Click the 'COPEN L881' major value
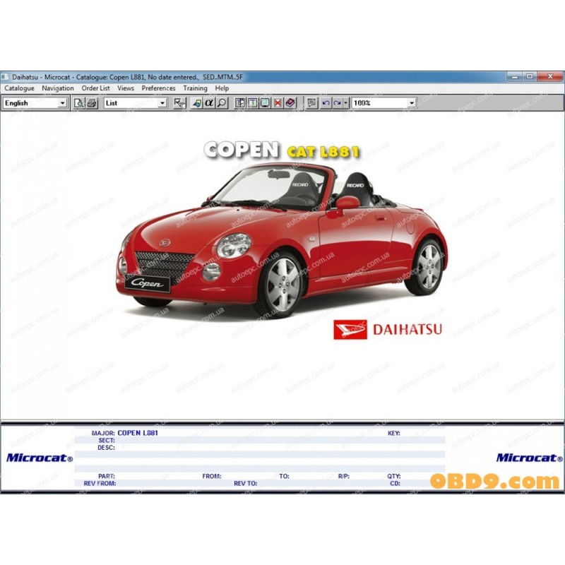This screenshot has width=565, height=565. (x=138, y=433)
